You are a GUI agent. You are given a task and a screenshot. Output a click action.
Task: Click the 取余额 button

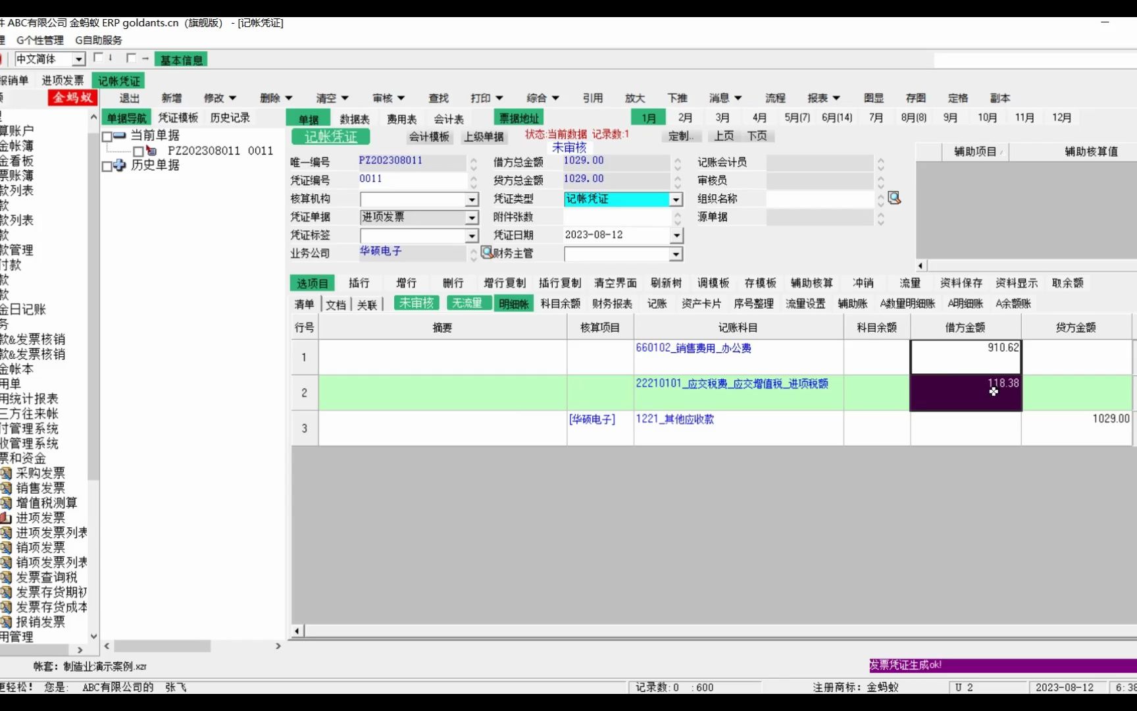(x=1067, y=282)
